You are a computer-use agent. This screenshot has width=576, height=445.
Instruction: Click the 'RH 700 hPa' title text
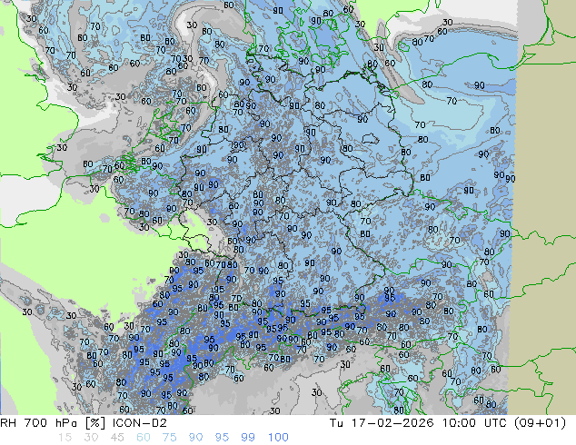(38, 423)
